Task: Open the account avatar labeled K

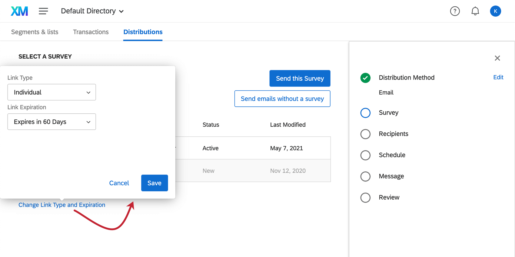Action: (495, 11)
